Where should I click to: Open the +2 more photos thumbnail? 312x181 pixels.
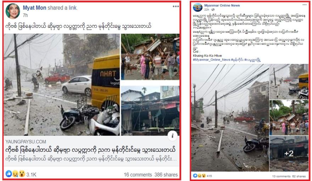289,154
